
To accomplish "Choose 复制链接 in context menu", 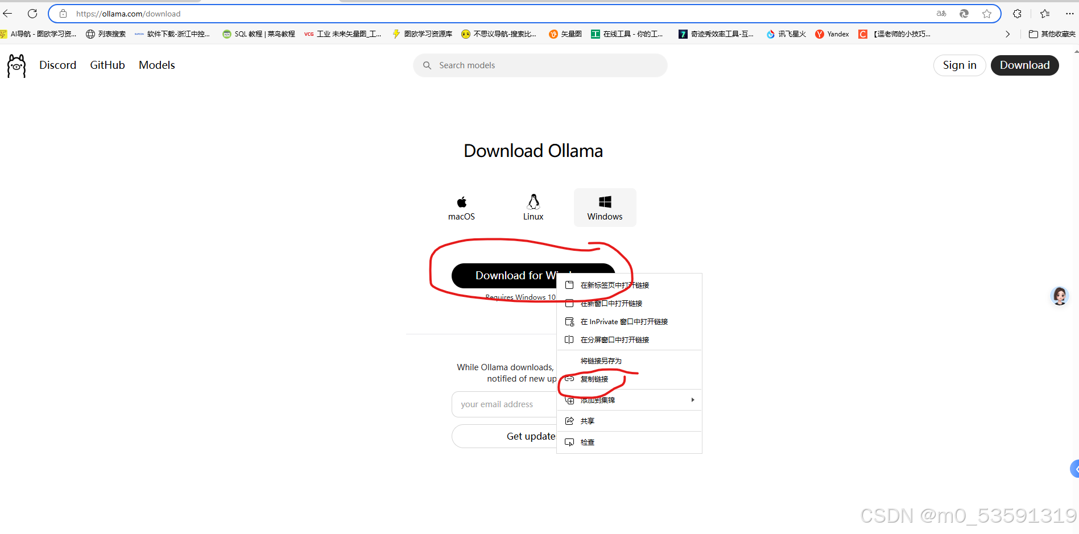I will coord(629,379).
